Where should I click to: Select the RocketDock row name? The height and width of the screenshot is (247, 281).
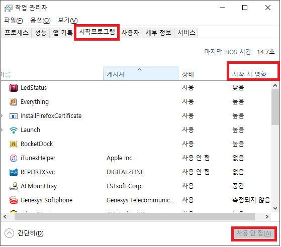(x=37, y=144)
